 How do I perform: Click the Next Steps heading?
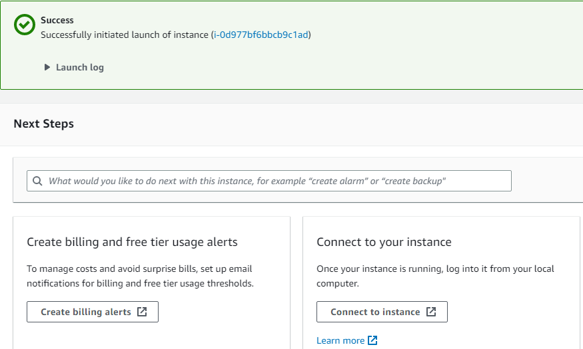(44, 124)
